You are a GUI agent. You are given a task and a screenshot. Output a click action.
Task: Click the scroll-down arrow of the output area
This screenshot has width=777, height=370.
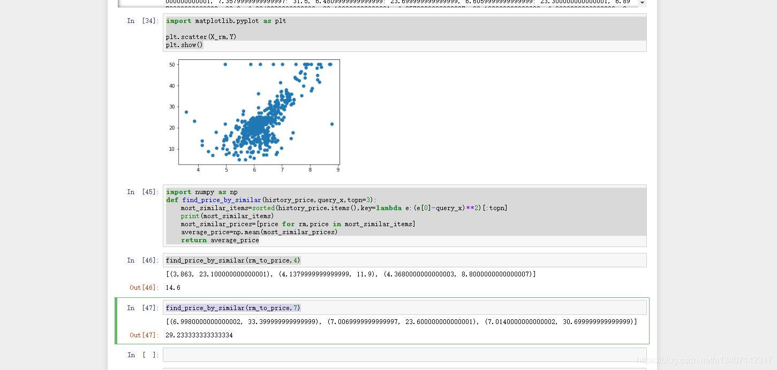tap(642, 3)
